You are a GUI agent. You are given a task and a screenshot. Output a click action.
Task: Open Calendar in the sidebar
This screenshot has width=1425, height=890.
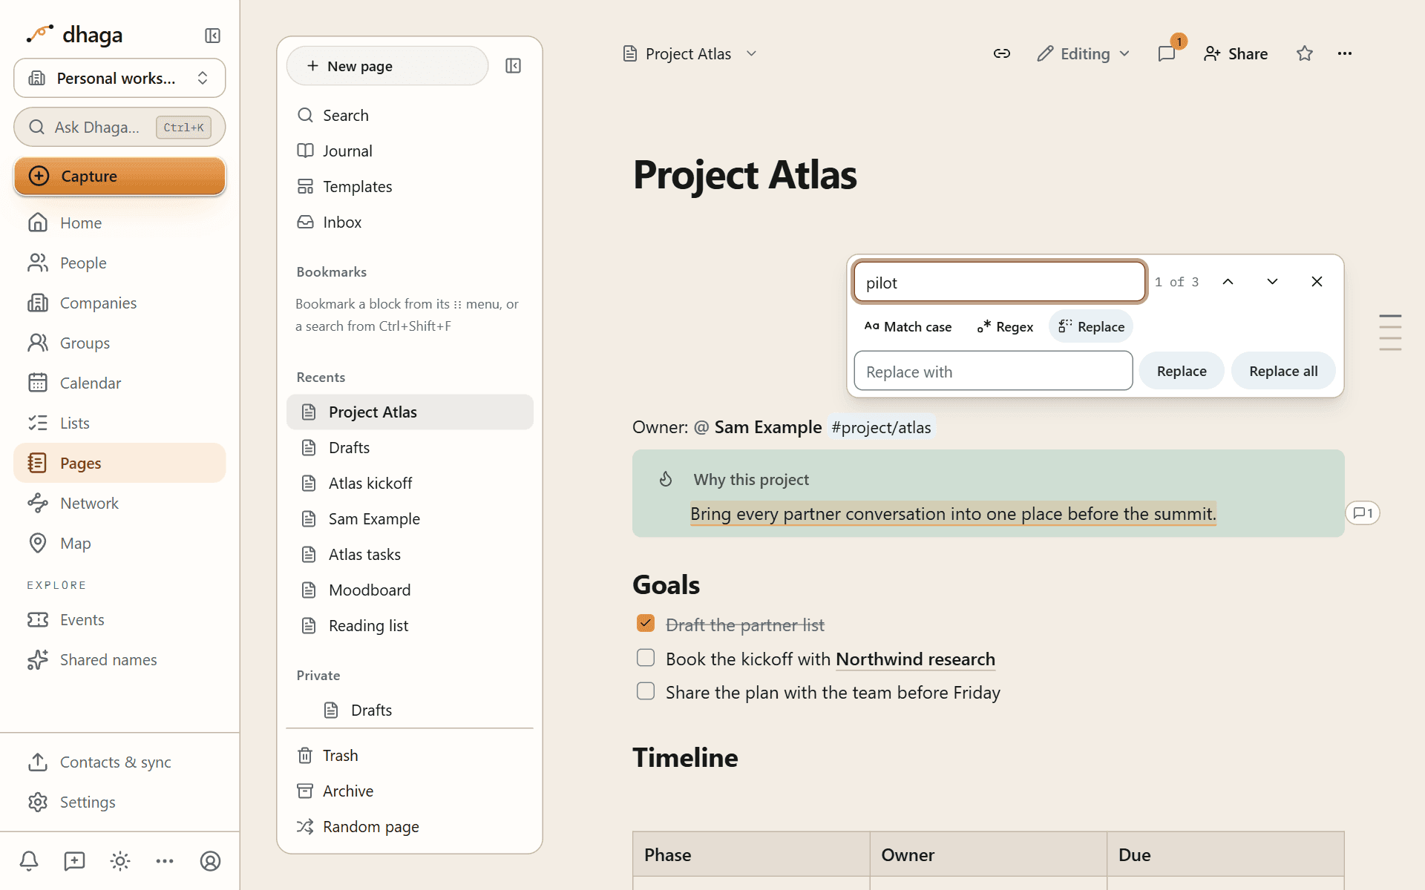pyautogui.click(x=119, y=383)
